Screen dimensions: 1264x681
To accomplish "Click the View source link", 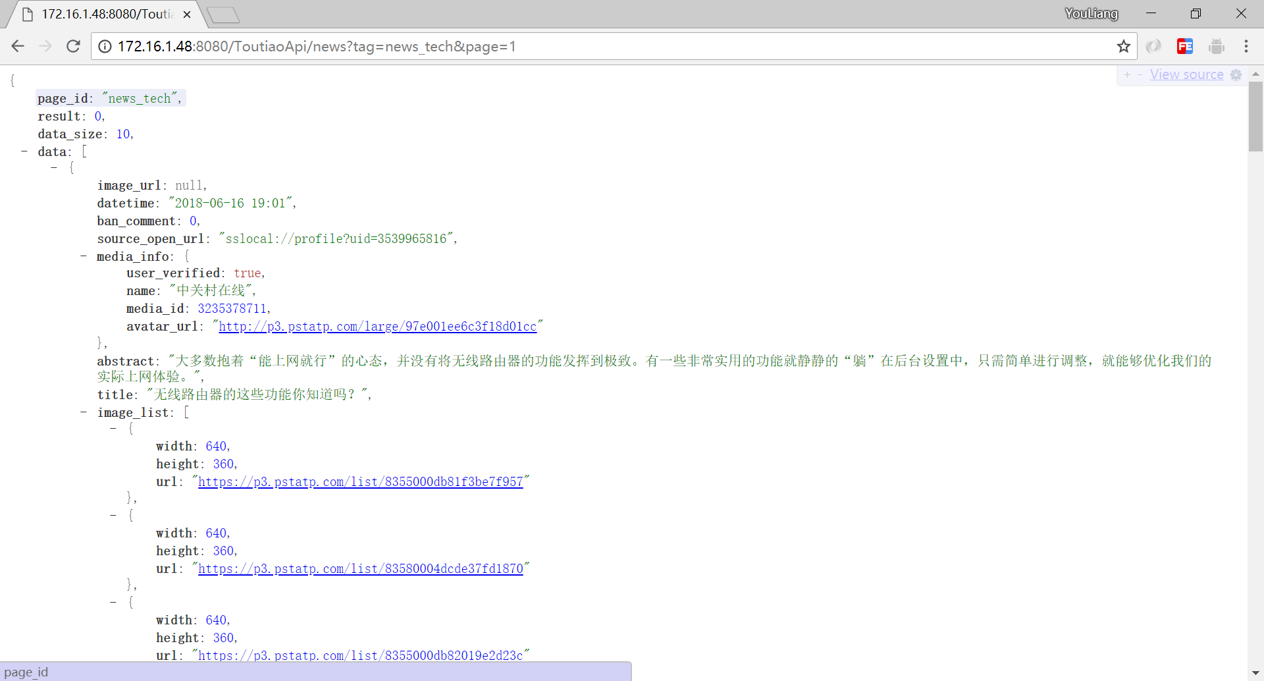I will (x=1186, y=75).
